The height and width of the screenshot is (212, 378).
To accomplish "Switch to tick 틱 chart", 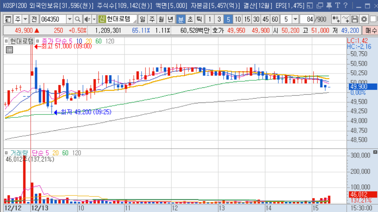I will (199, 19).
